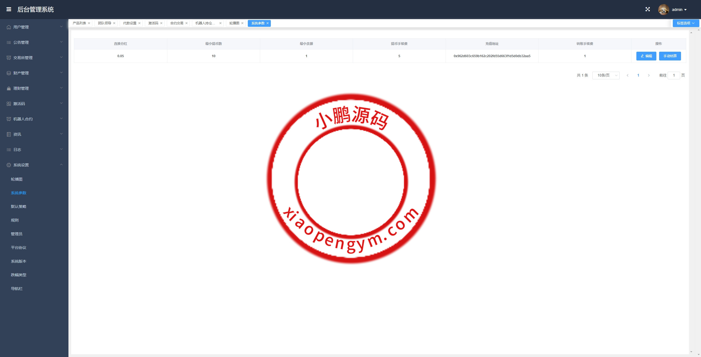The image size is (701, 357).
Task: Click the hamburger menu collapse icon
Action: 9,9
